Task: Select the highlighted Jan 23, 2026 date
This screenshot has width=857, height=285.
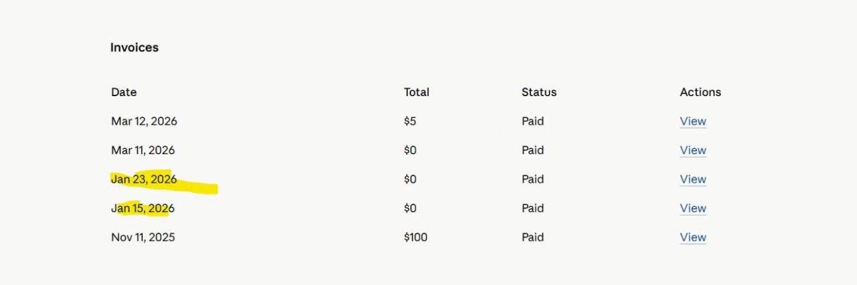Action: click(144, 180)
